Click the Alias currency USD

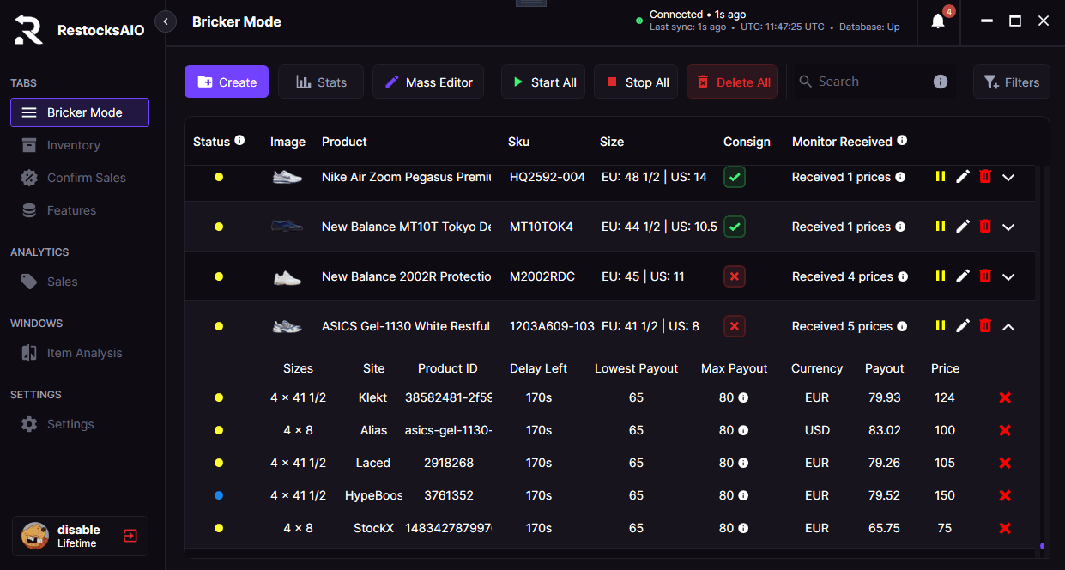pyautogui.click(x=817, y=430)
